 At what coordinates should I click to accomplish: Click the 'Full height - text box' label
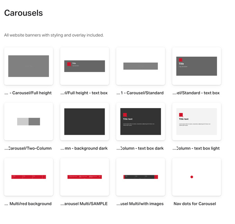point(84,93)
